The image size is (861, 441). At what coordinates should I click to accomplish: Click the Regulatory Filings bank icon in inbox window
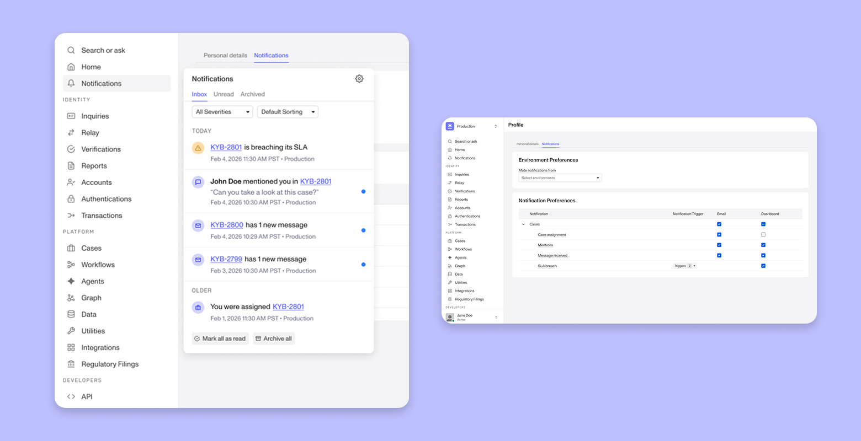click(x=71, y=364)
